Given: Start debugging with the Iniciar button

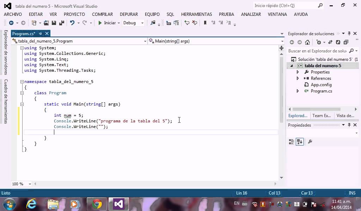Looking at the screenshot, I should click(107, 23).
